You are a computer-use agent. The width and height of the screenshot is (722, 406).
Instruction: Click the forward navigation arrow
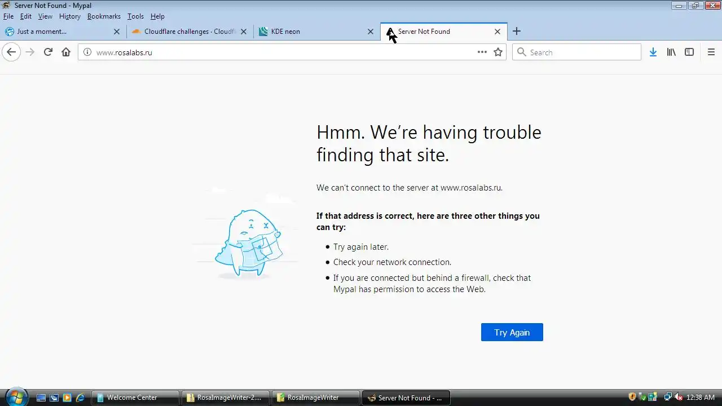pos(30,52)
